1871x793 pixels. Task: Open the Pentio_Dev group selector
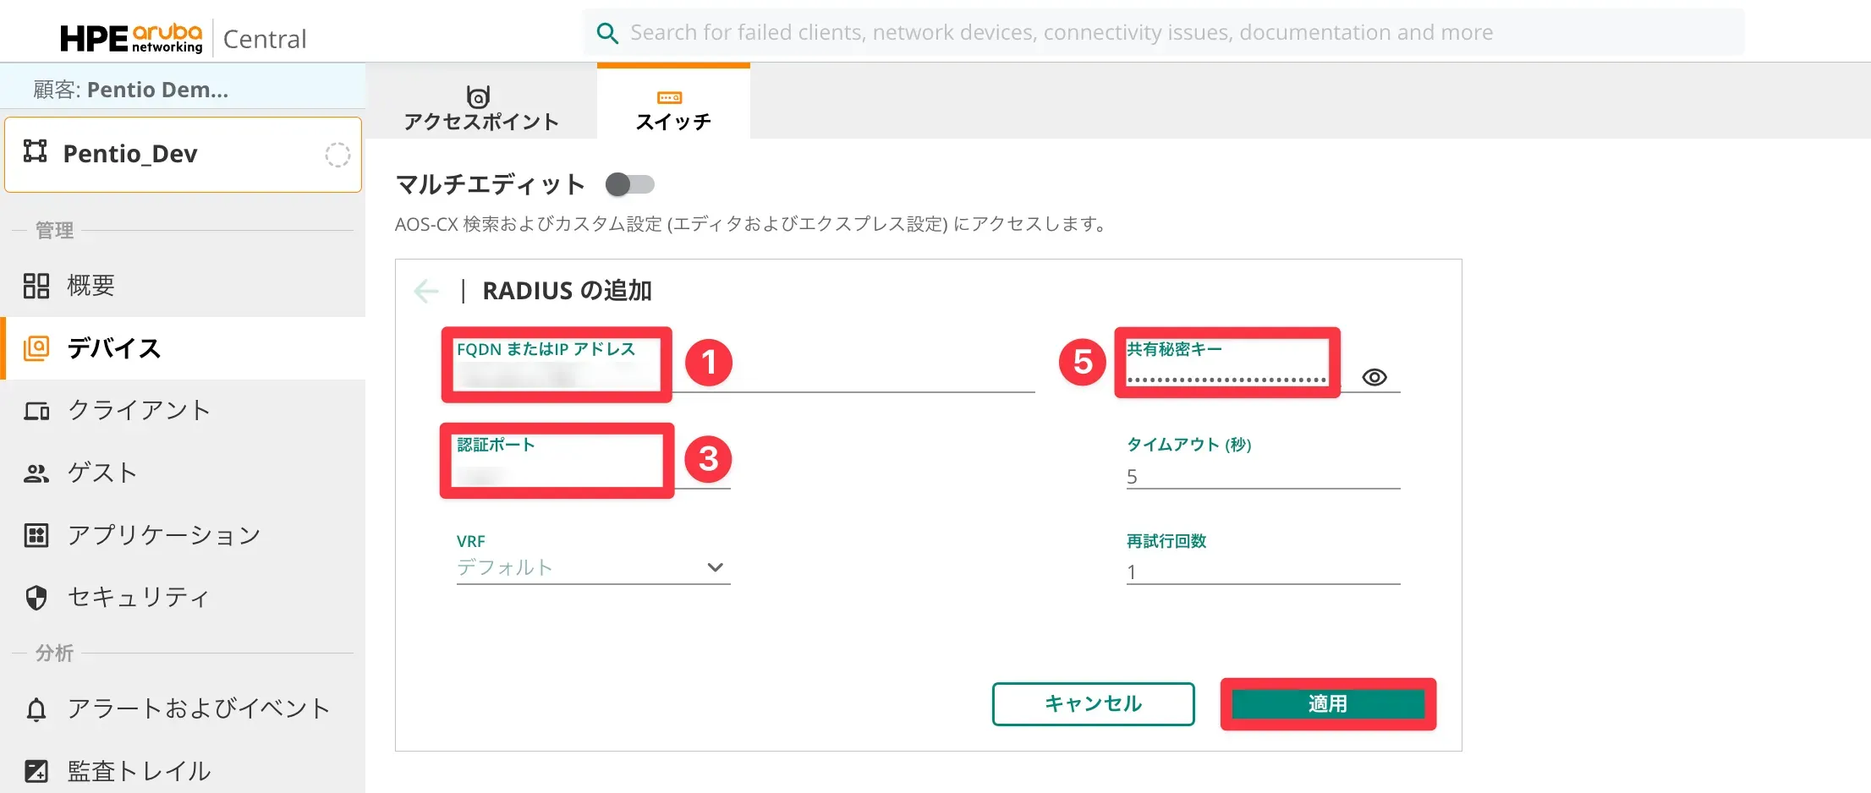[x=183, y=154]
